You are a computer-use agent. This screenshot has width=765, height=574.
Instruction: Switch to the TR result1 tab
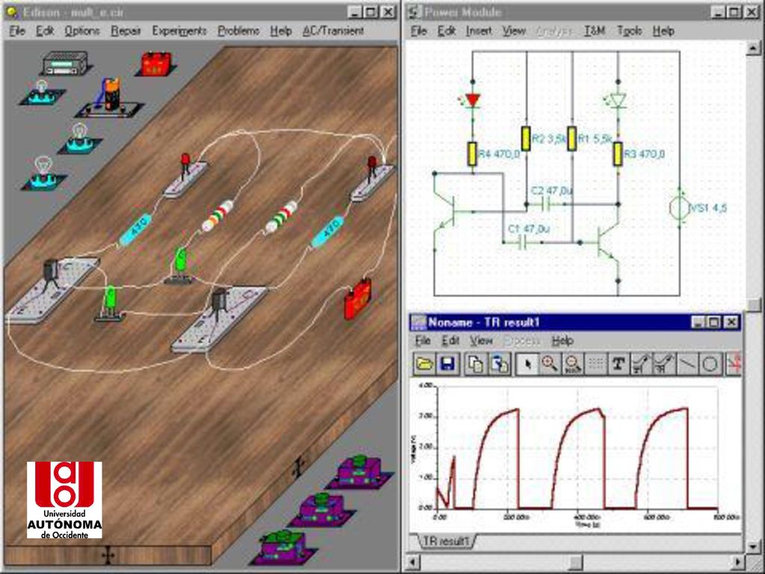[446, 541]
